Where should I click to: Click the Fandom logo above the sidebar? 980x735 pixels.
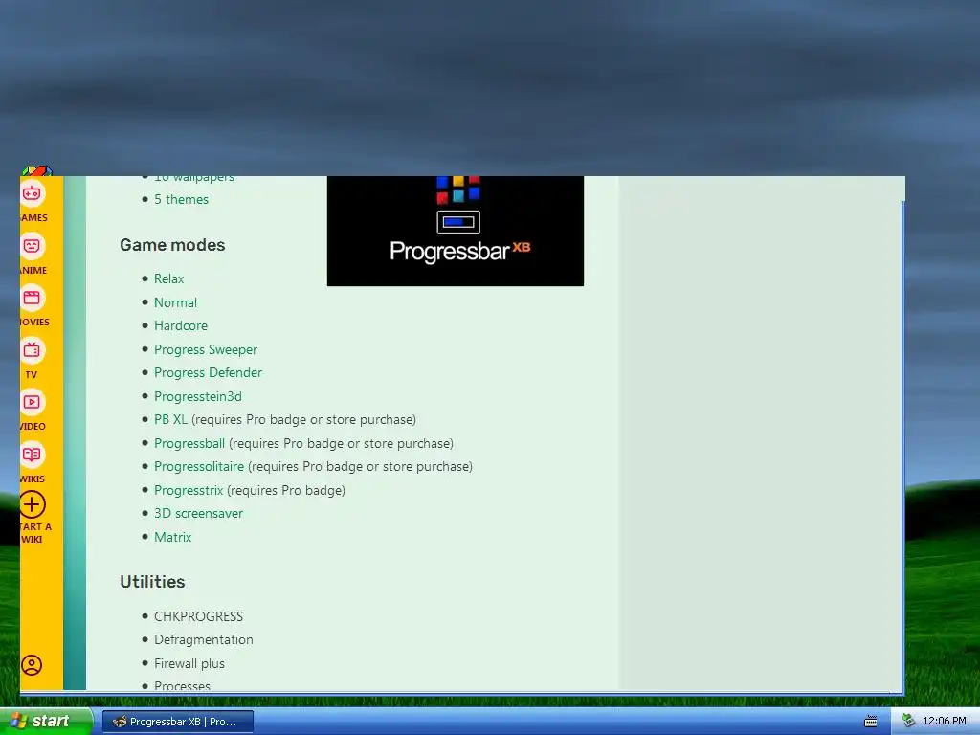click(x=37, y=171)
